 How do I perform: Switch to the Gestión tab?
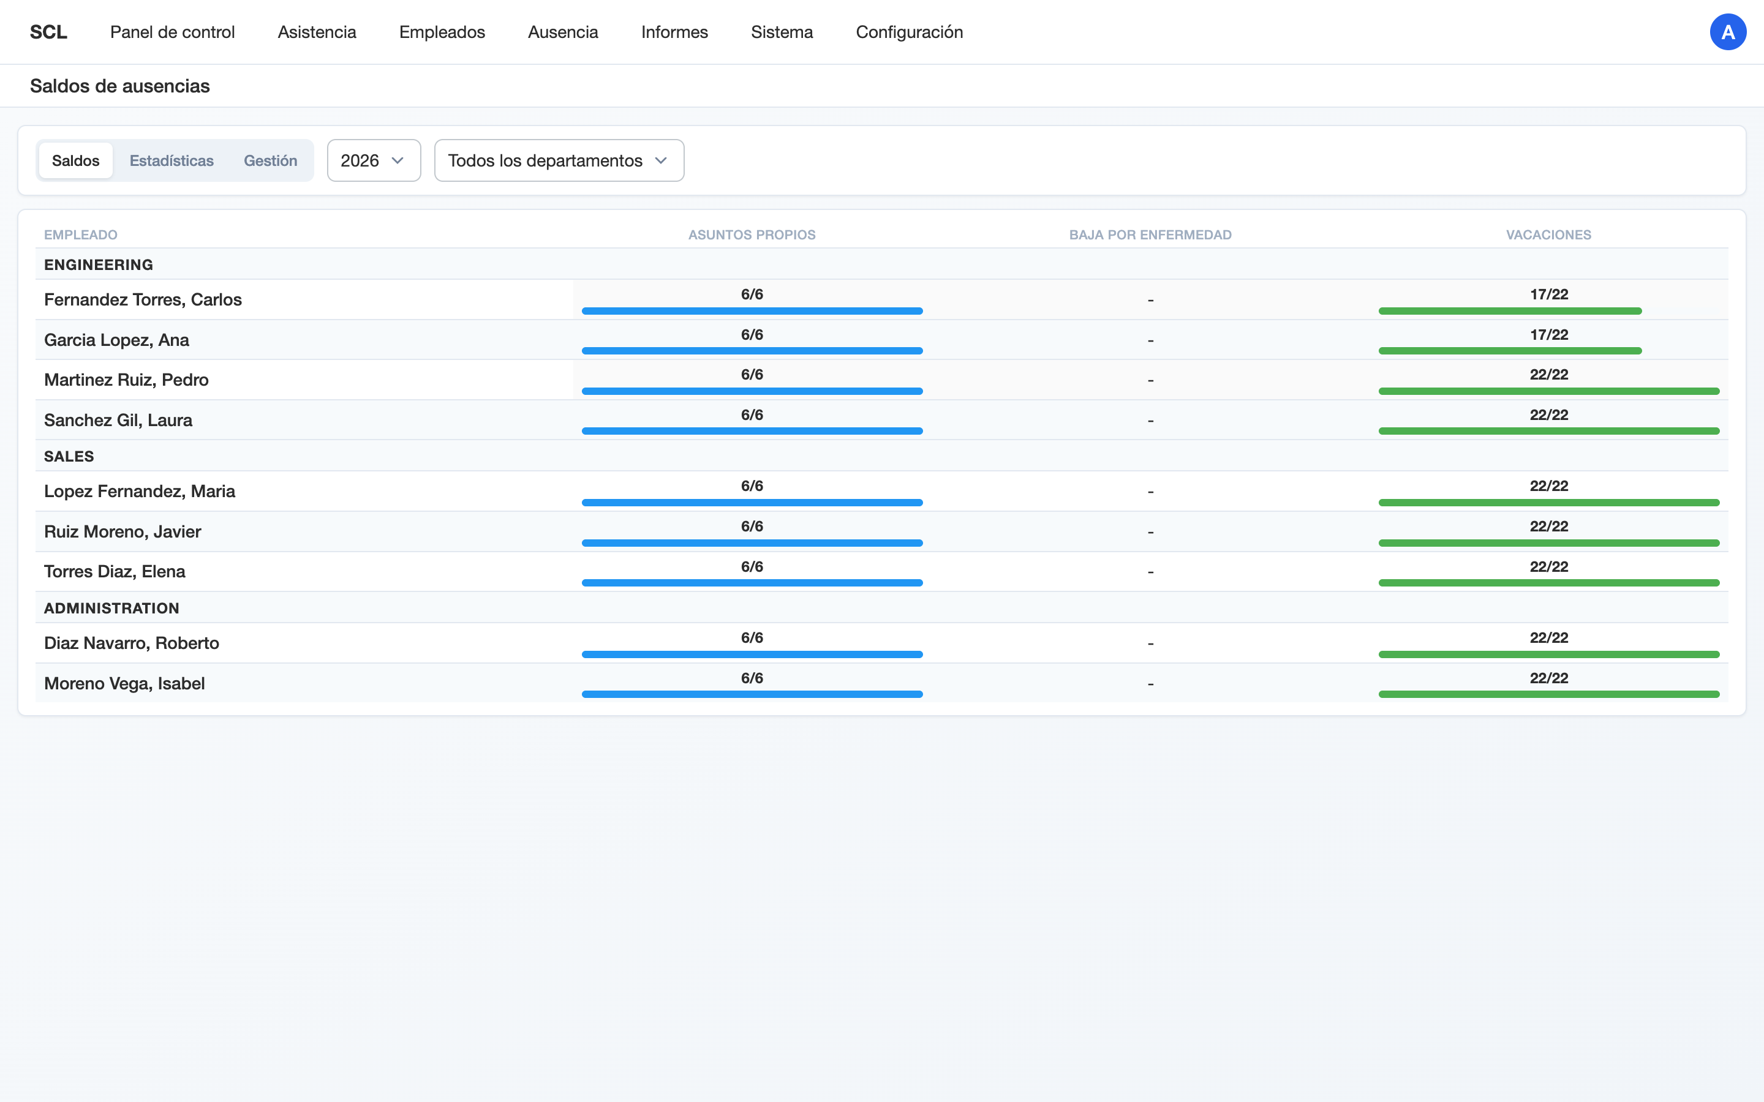tap(271, 160)
